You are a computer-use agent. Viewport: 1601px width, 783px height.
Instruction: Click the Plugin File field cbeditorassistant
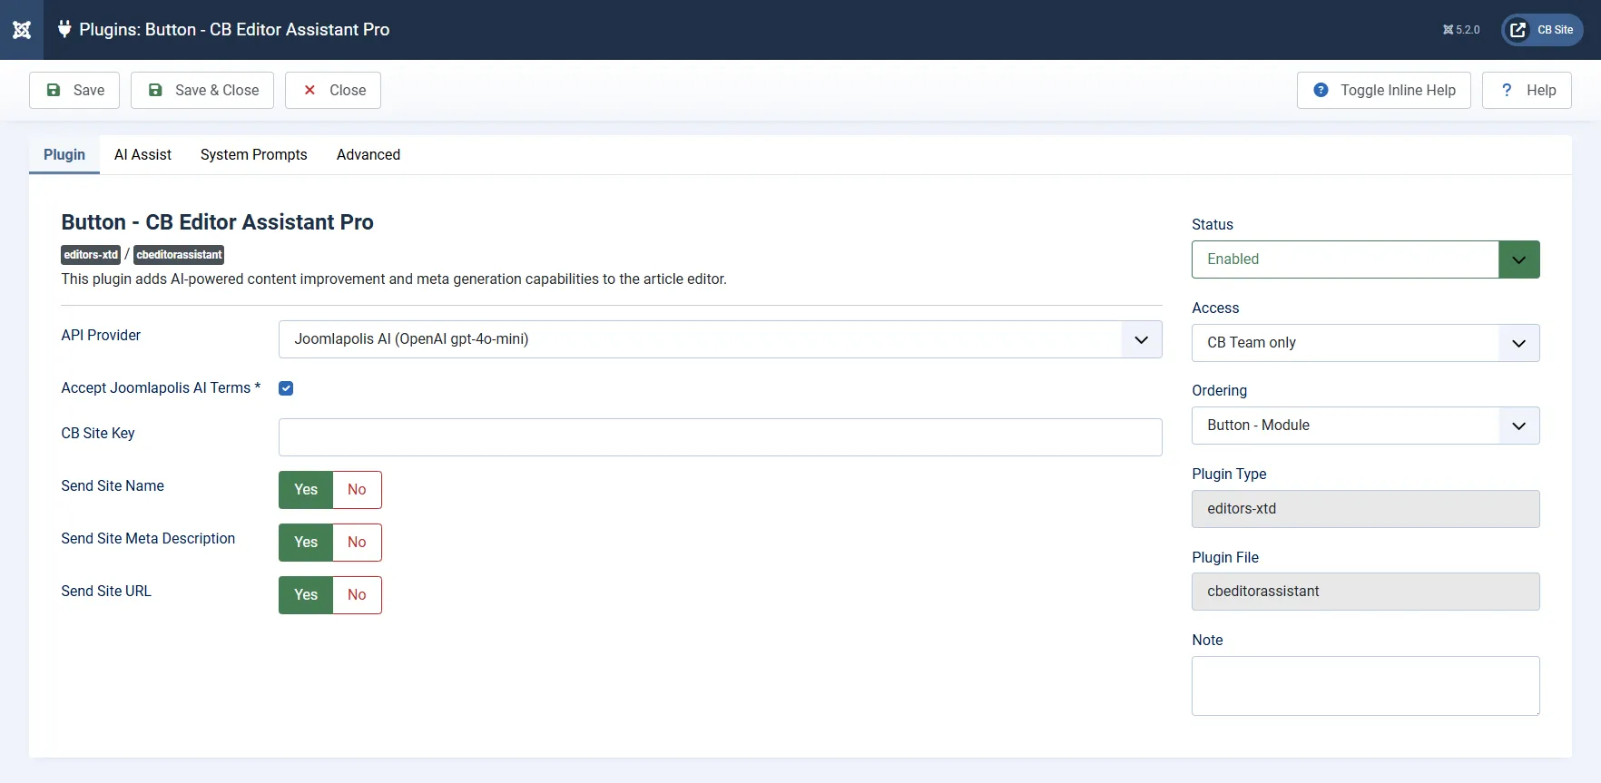click(1366, 592)
